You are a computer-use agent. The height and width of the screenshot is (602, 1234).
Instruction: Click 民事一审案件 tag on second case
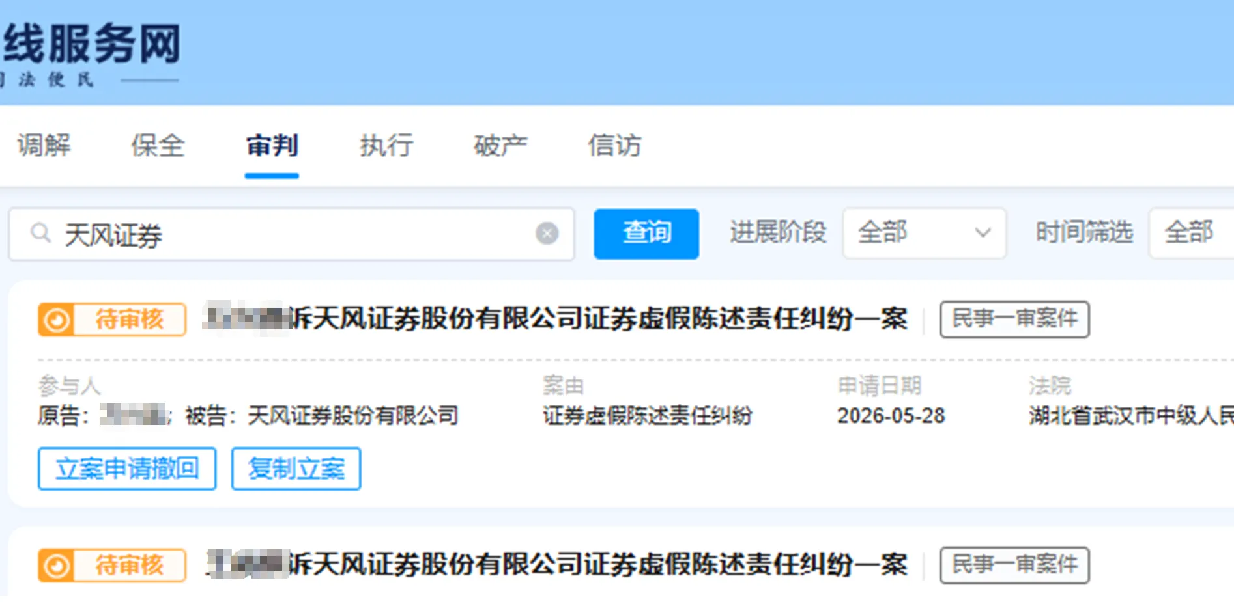point(1014,565)
